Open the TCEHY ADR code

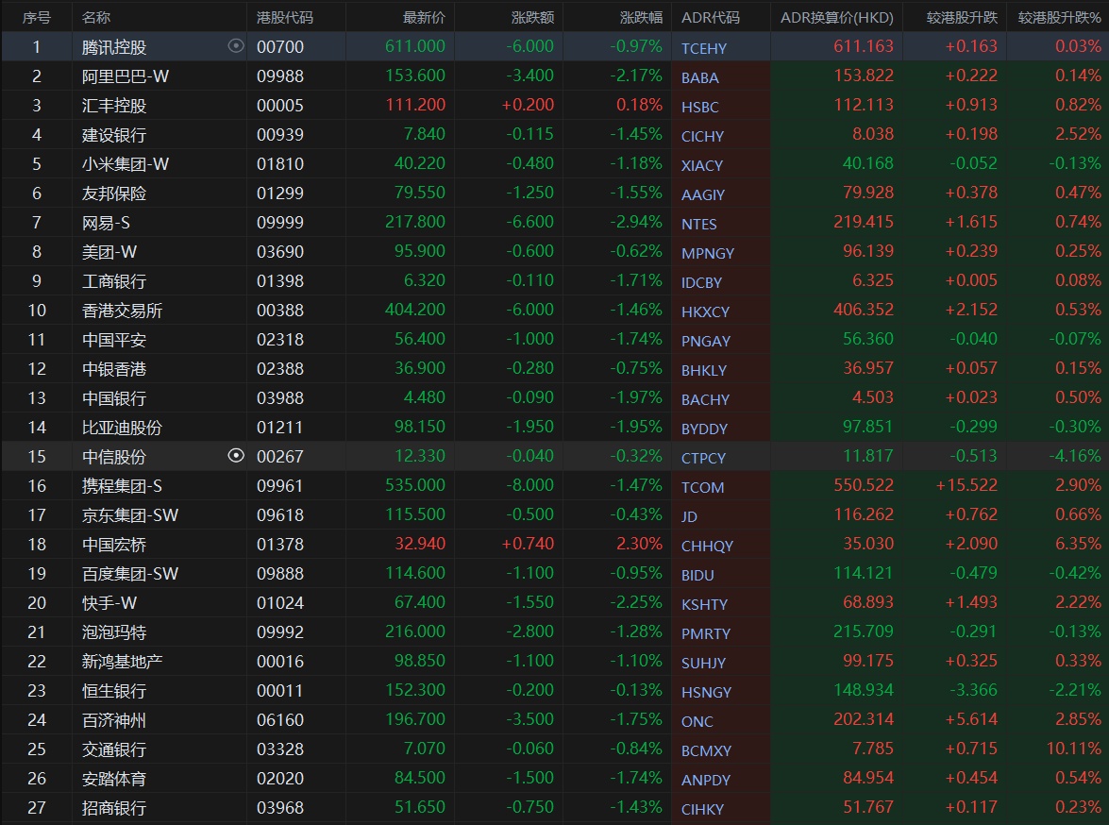(x=704, y=49)
